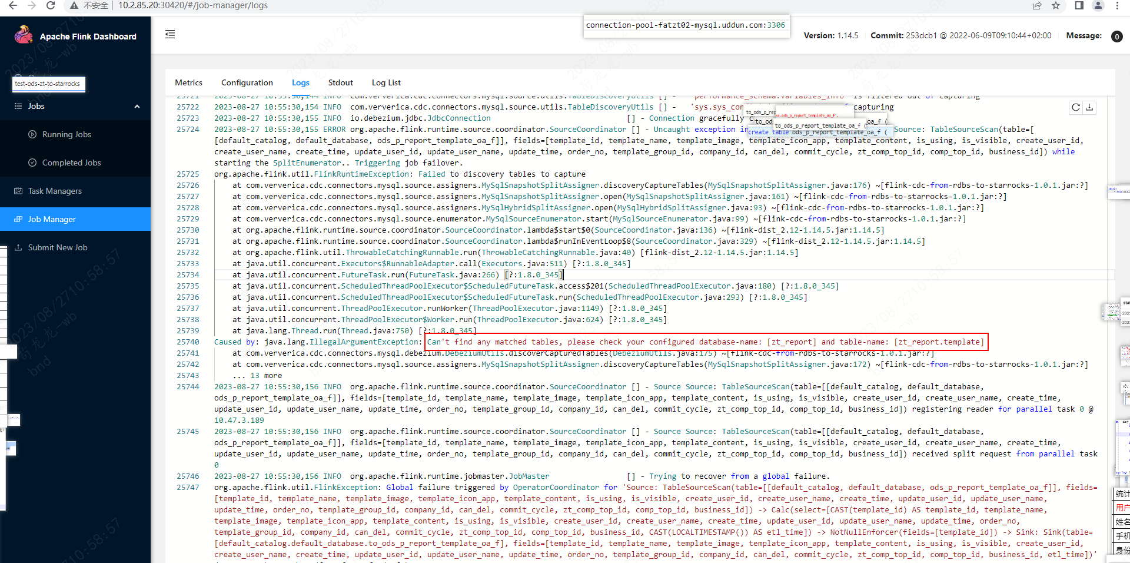Open Submit New Job page
Screen dimensions: 1130x563
(x=58, y=247)
